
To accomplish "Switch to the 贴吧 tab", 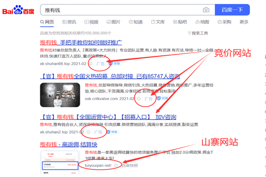I will coord(180,22).
